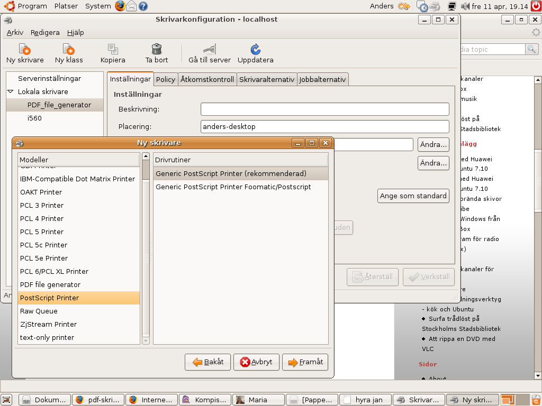
Task: Open the mail icon in top panel
Action: [x=132, y=6]
